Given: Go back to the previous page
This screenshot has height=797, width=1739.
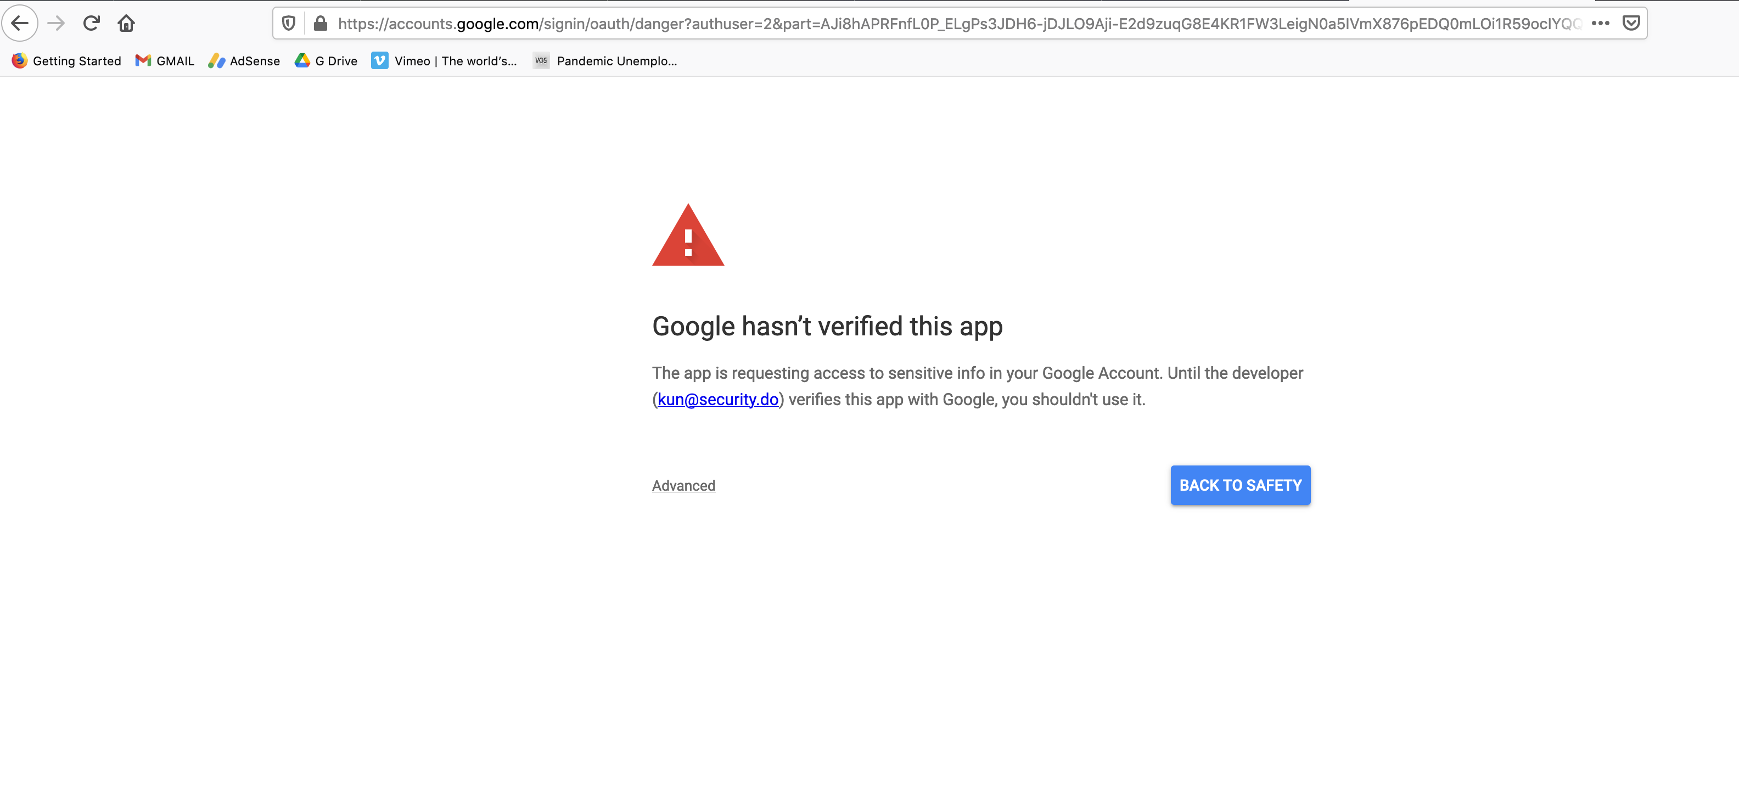Looking at the screenshot, I should tap(20, 24).
